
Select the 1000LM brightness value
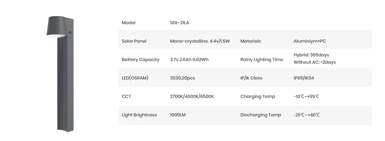click(x=178, y=115)
